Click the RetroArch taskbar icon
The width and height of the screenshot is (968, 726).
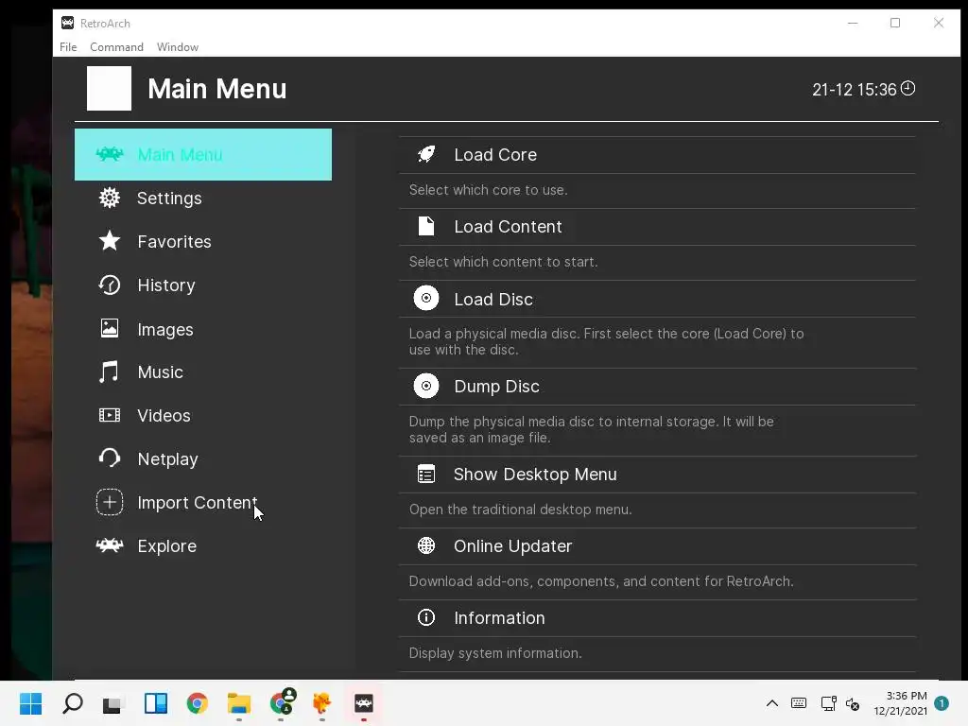[x=364, y=703]
